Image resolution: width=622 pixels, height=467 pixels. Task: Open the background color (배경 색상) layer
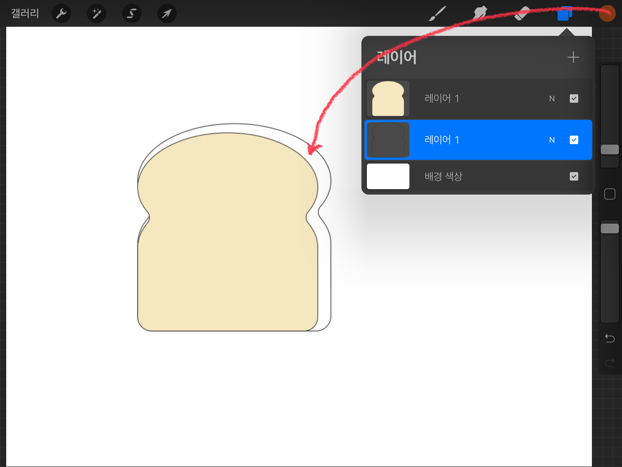pyautogui.click(x=443, y=176)
